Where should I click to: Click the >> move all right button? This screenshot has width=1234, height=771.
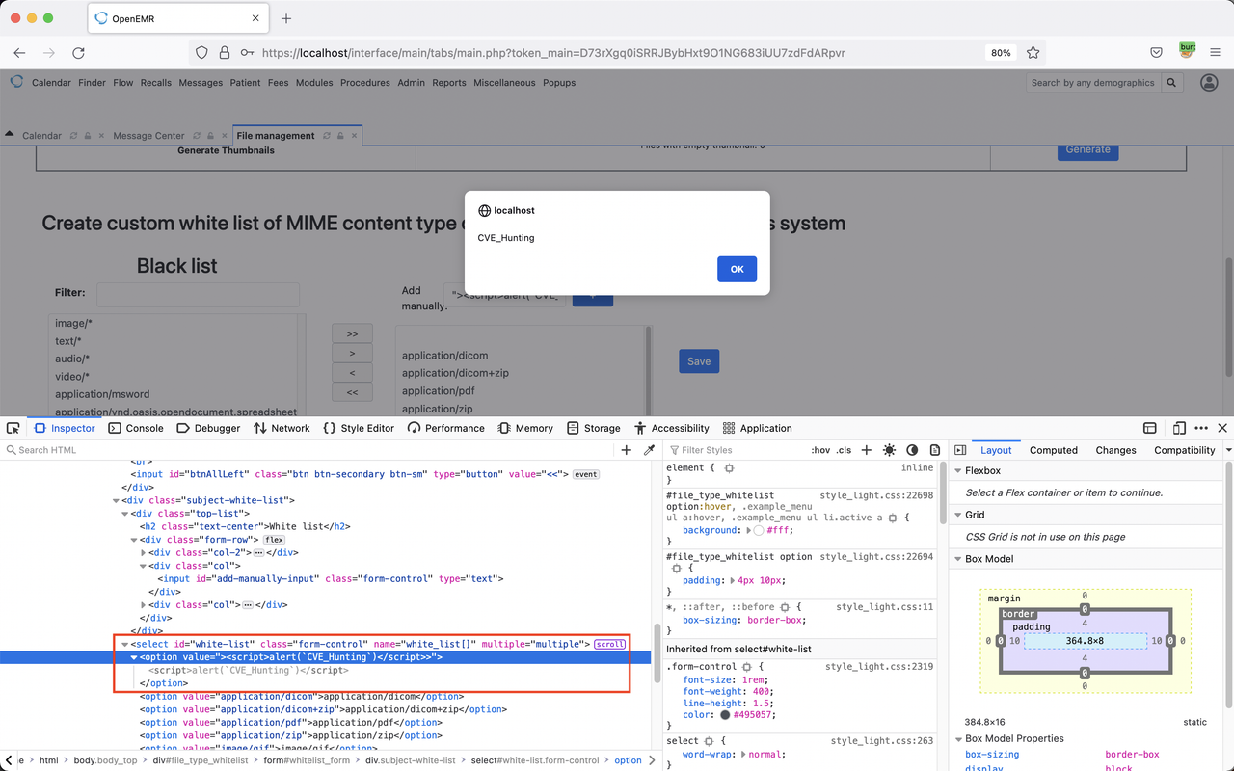tap(352, 333)
